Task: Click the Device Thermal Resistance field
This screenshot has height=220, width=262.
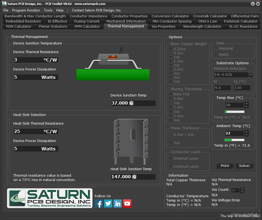Action: pyautogui.click(x=36, y=60)
